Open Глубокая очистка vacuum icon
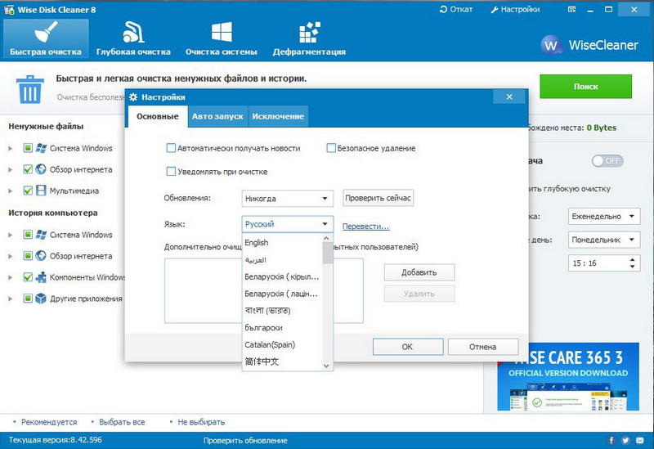 [x=133, y=32]
